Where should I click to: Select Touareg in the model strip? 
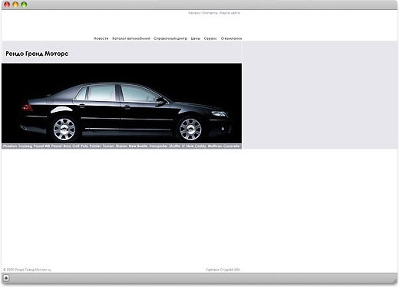click(x=25, y=146)
